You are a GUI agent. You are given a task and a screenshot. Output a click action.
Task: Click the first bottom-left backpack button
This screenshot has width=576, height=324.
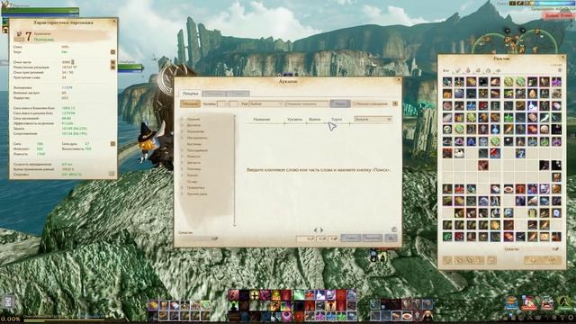tap(447, 260)
